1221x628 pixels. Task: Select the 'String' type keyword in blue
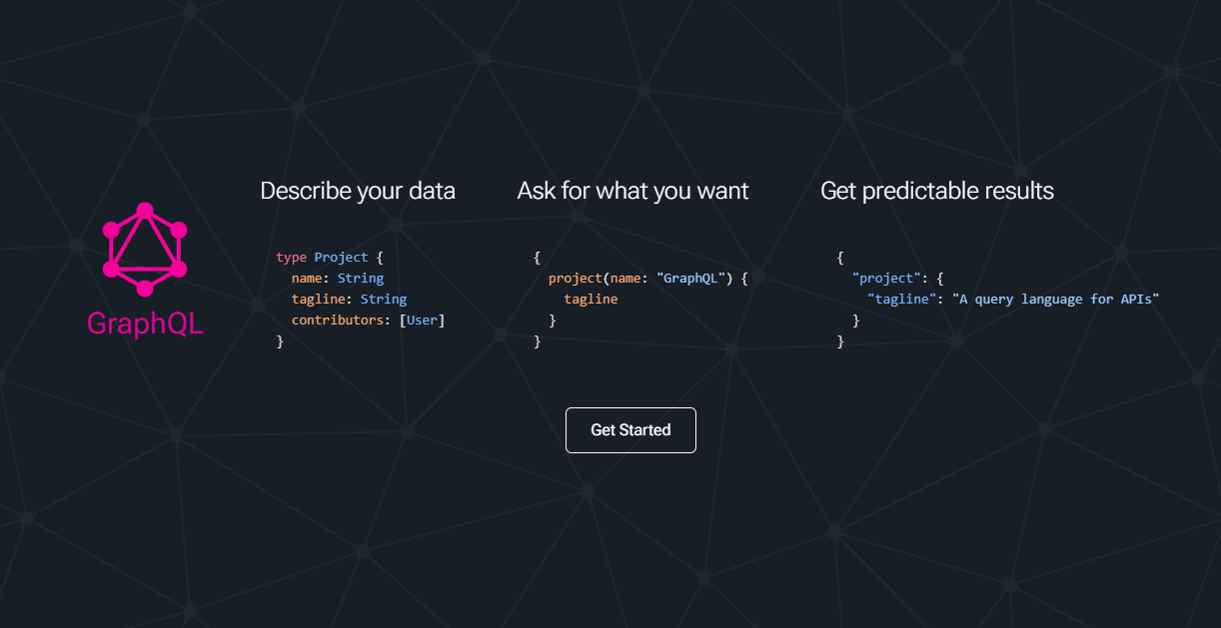click(x=361, y=278)
